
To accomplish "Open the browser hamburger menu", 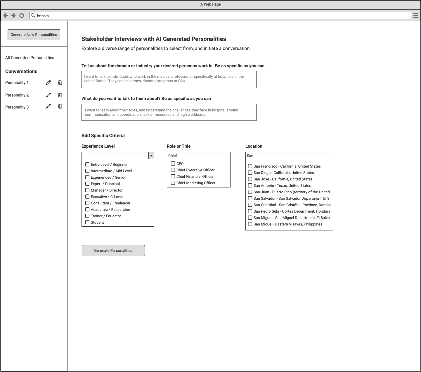I will coord(415,15).
